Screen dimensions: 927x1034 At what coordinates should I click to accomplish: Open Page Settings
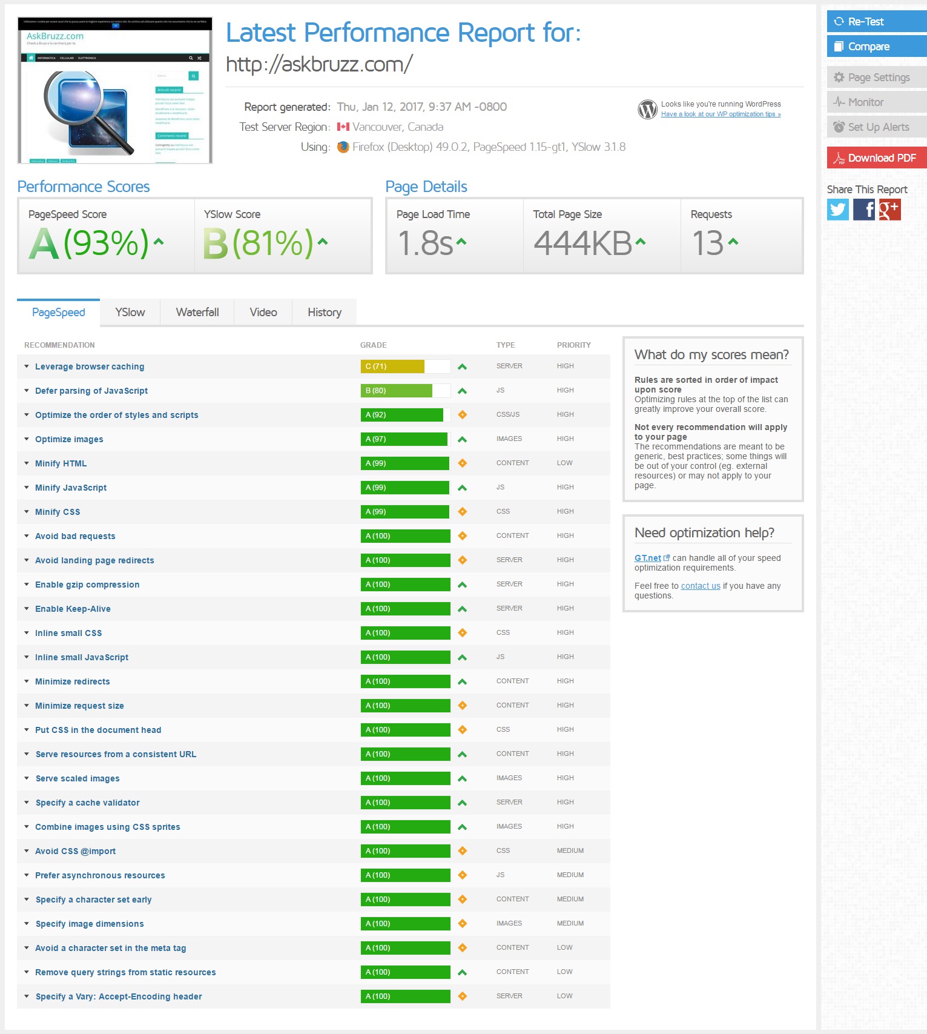point(877,77)
